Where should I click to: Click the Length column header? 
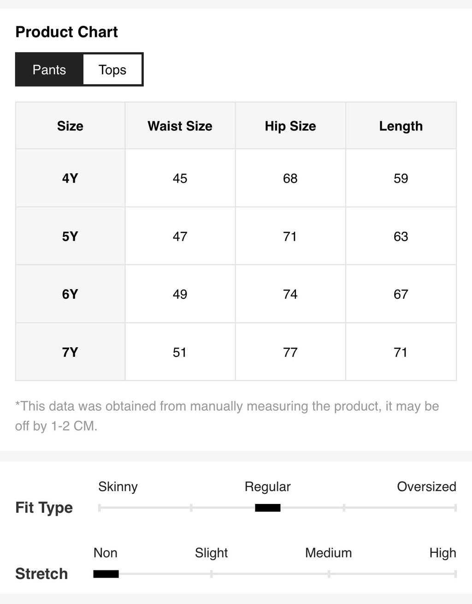coord(401,126)
